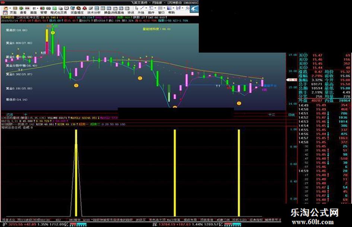
Task: Open the 窗口 menu
Action: pyautogui.click(x=161, y=13)
